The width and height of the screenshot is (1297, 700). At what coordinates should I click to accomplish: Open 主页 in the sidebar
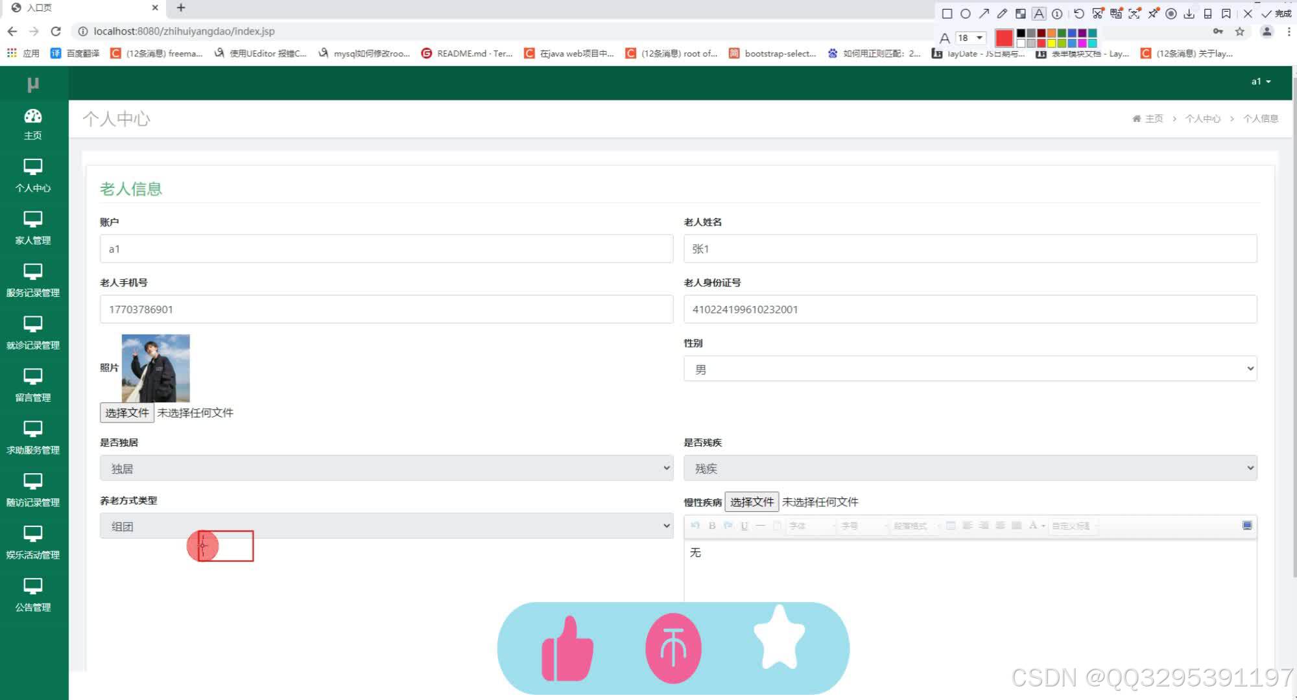coord(33,124)
